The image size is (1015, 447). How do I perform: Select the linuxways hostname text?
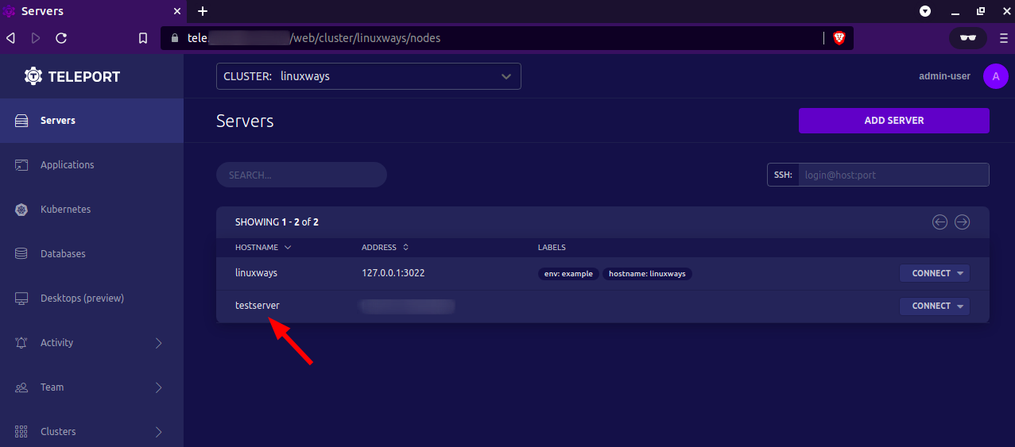point(256,272)
